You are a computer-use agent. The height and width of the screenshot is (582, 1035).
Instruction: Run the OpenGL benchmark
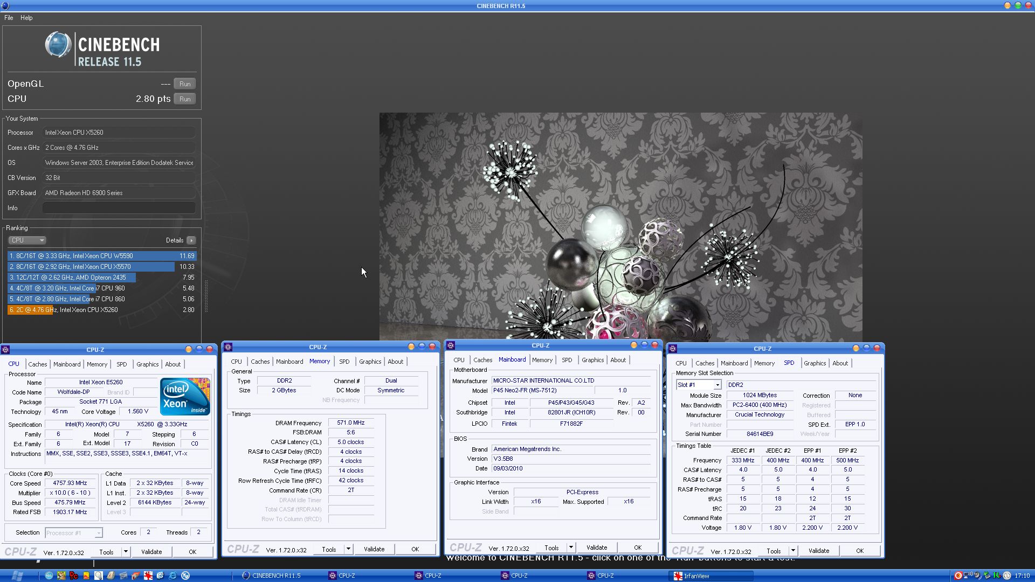[x=185, y=84]
